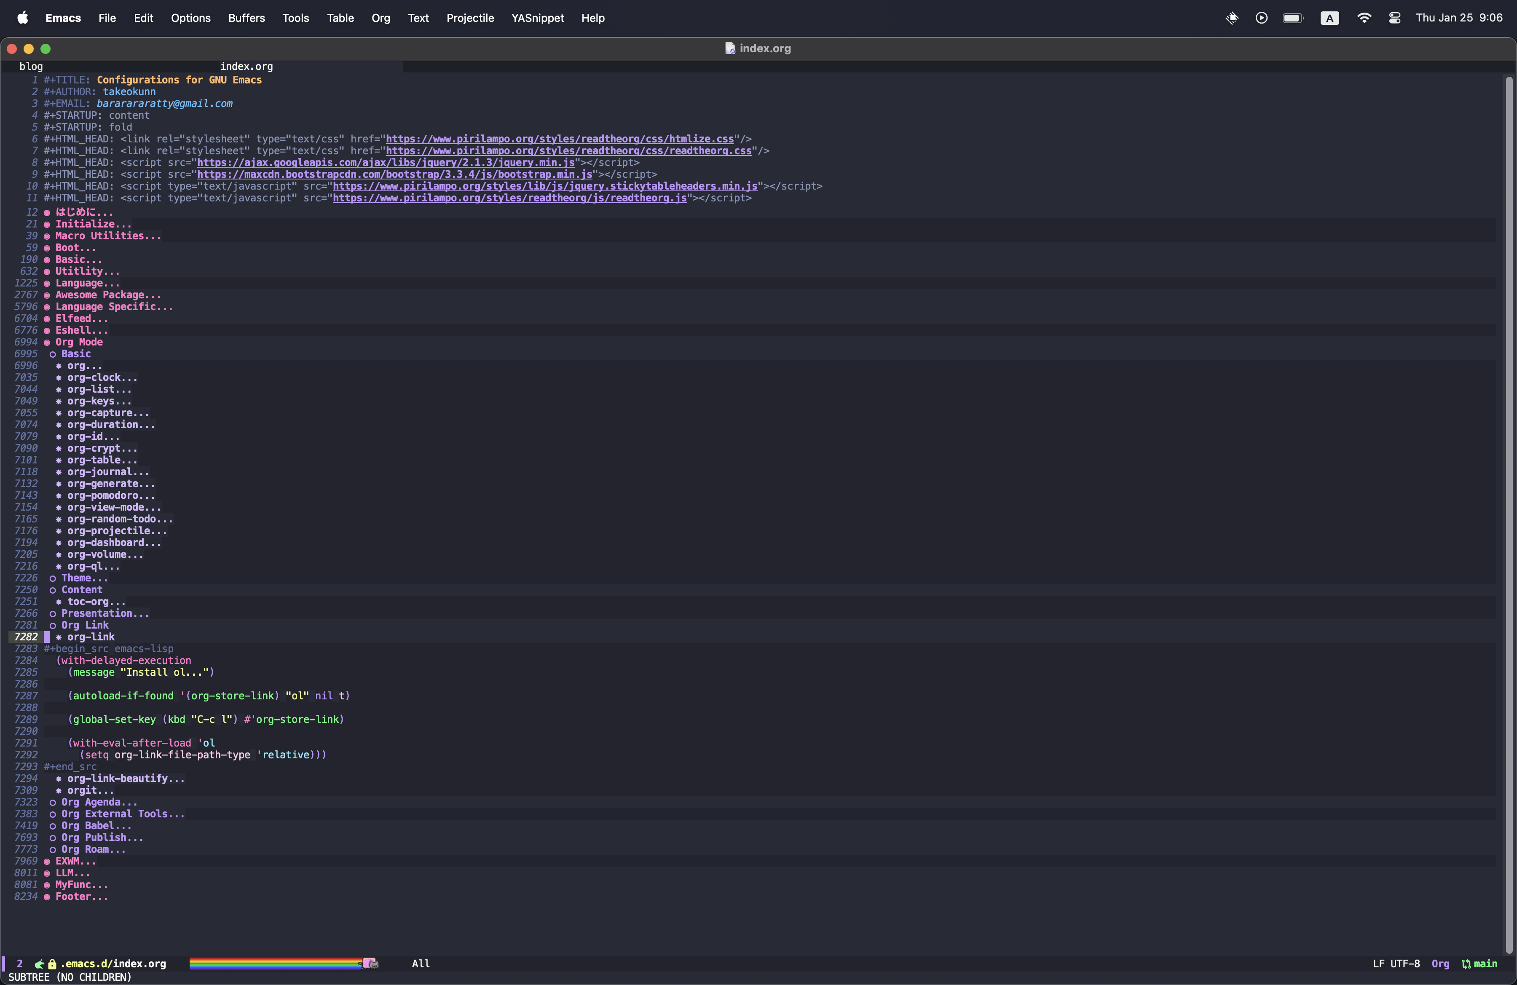Click the striped diamond menu bar icon
Viewport: 1517px width, 985px height.
tap(1231, 18)
